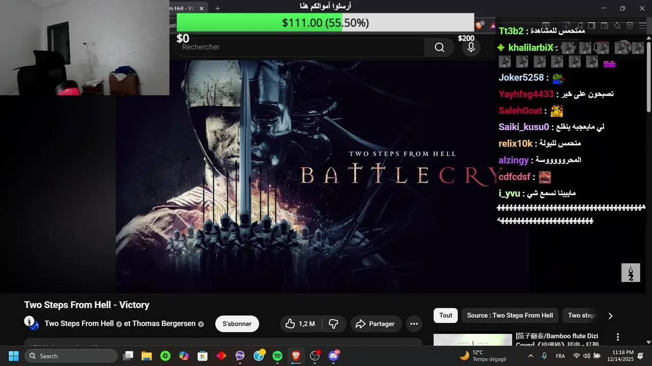Open Brave playlist music note icon

pos(579,25)
